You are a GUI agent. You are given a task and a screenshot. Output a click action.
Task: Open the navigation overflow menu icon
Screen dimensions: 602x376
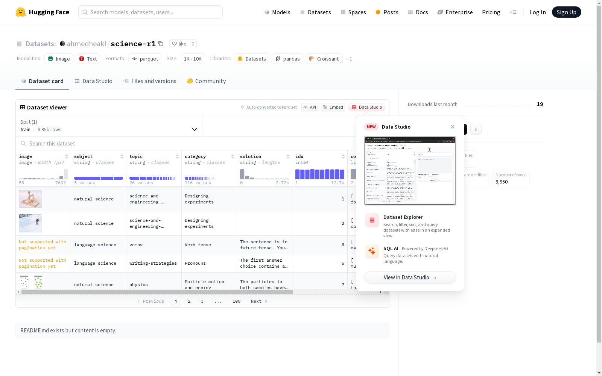(x=513, y=12)
